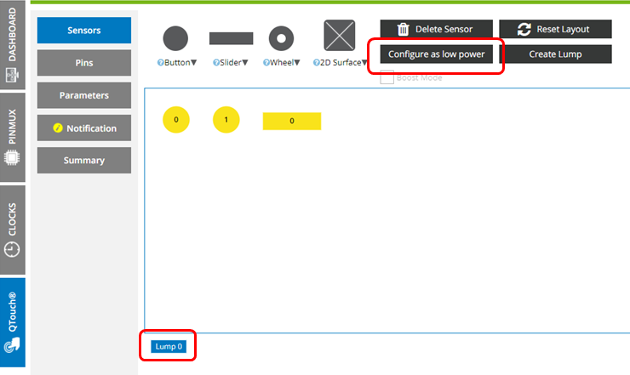Switch to the Parameters tab

[84, 95]
